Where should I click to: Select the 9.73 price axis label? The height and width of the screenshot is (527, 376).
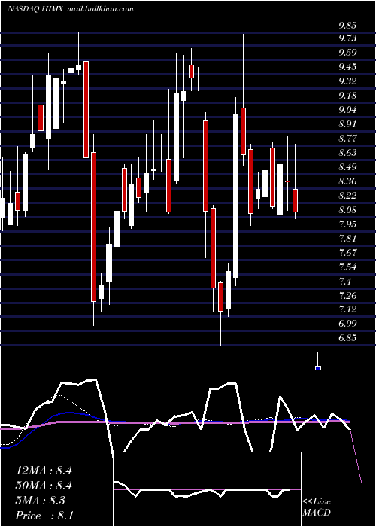tap(347, 38)
